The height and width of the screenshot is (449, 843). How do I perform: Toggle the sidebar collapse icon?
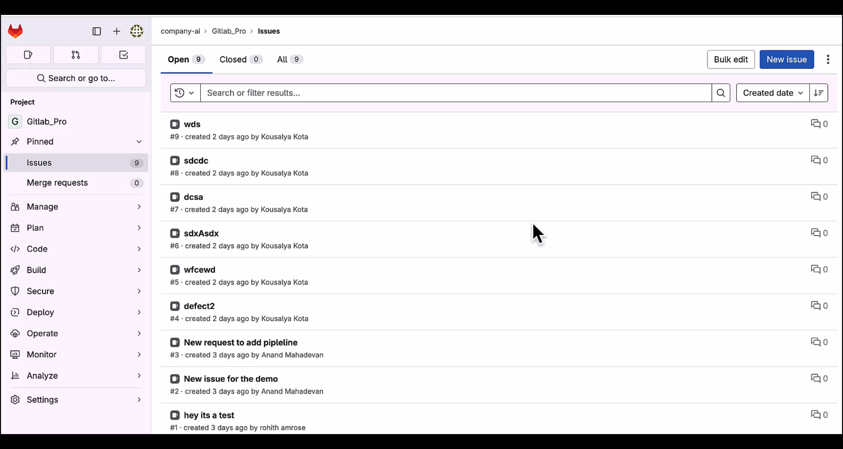(97, 31)
